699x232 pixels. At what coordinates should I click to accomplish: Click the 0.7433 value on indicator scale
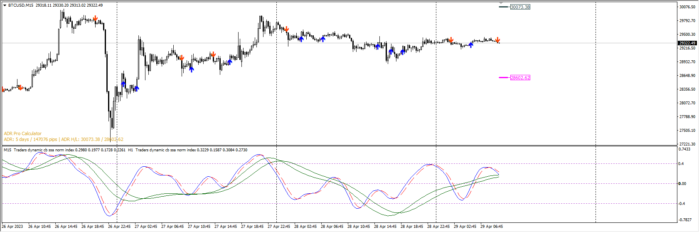pyautogui.click(x=684, y=149)
